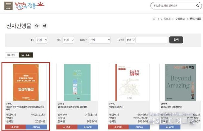Open eBook for 2025 강동생활안내서
This screenshot has height=131, width=203.
pyautogui.click(x=88, y=127)
